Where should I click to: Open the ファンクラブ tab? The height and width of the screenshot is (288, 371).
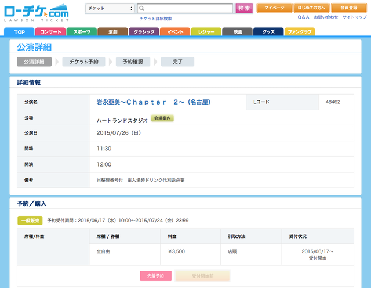pos(300,32)
